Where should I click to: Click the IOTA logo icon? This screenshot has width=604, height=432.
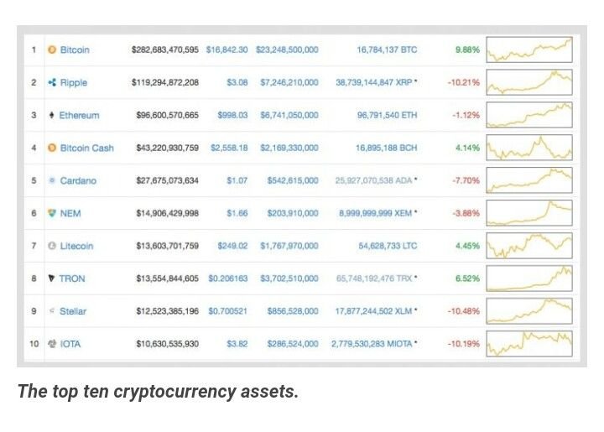[x=52, y=344]
